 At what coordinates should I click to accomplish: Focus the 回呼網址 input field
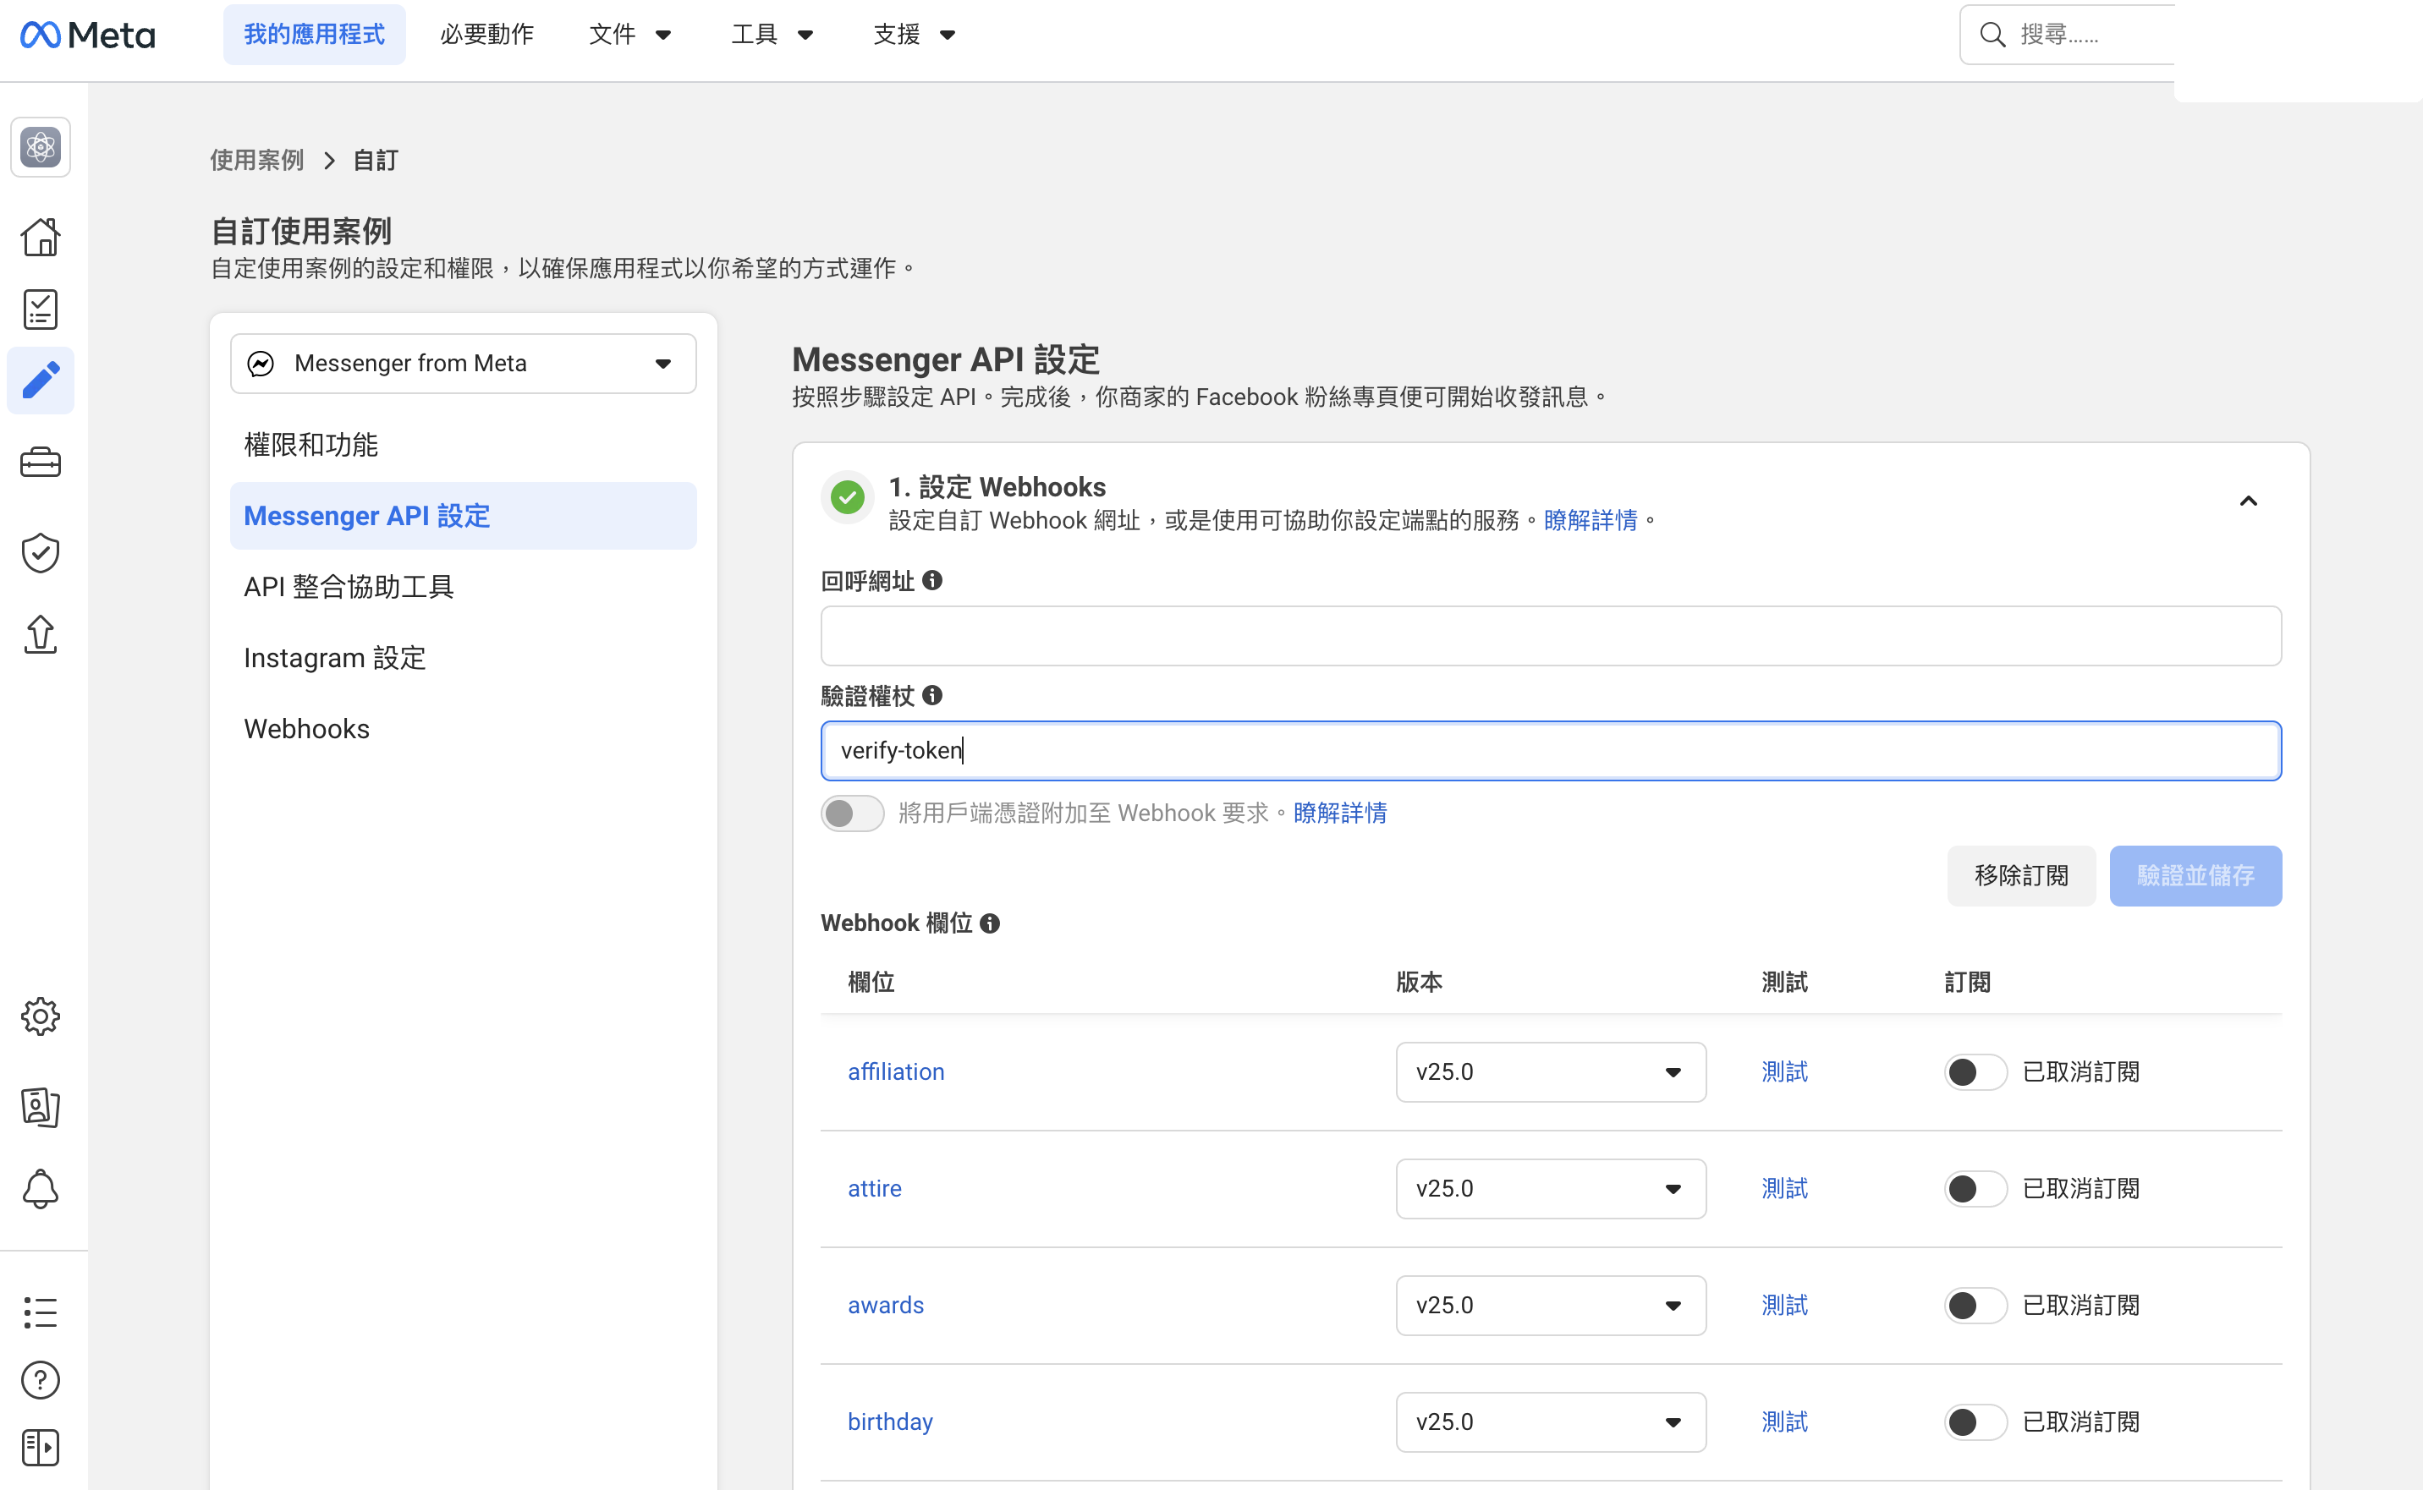click(x=1551, y=636)
